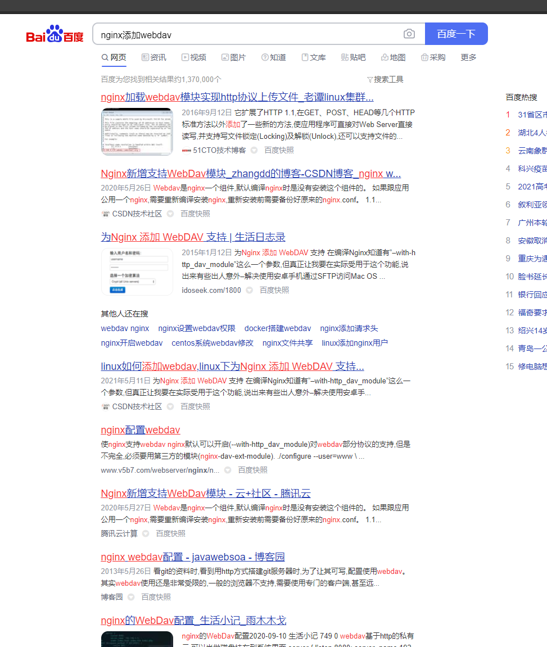This screenshot has height=647, width=547.
Task: Expand arrow beside CSDN技术社区 under linux如何添加webdav
Action: pos(170,406)
